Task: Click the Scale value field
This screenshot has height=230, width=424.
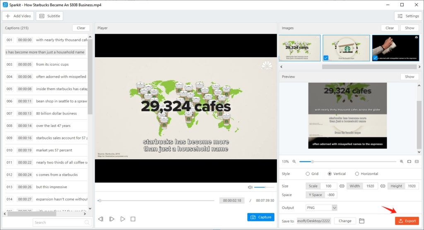Action: coord(328,186)
